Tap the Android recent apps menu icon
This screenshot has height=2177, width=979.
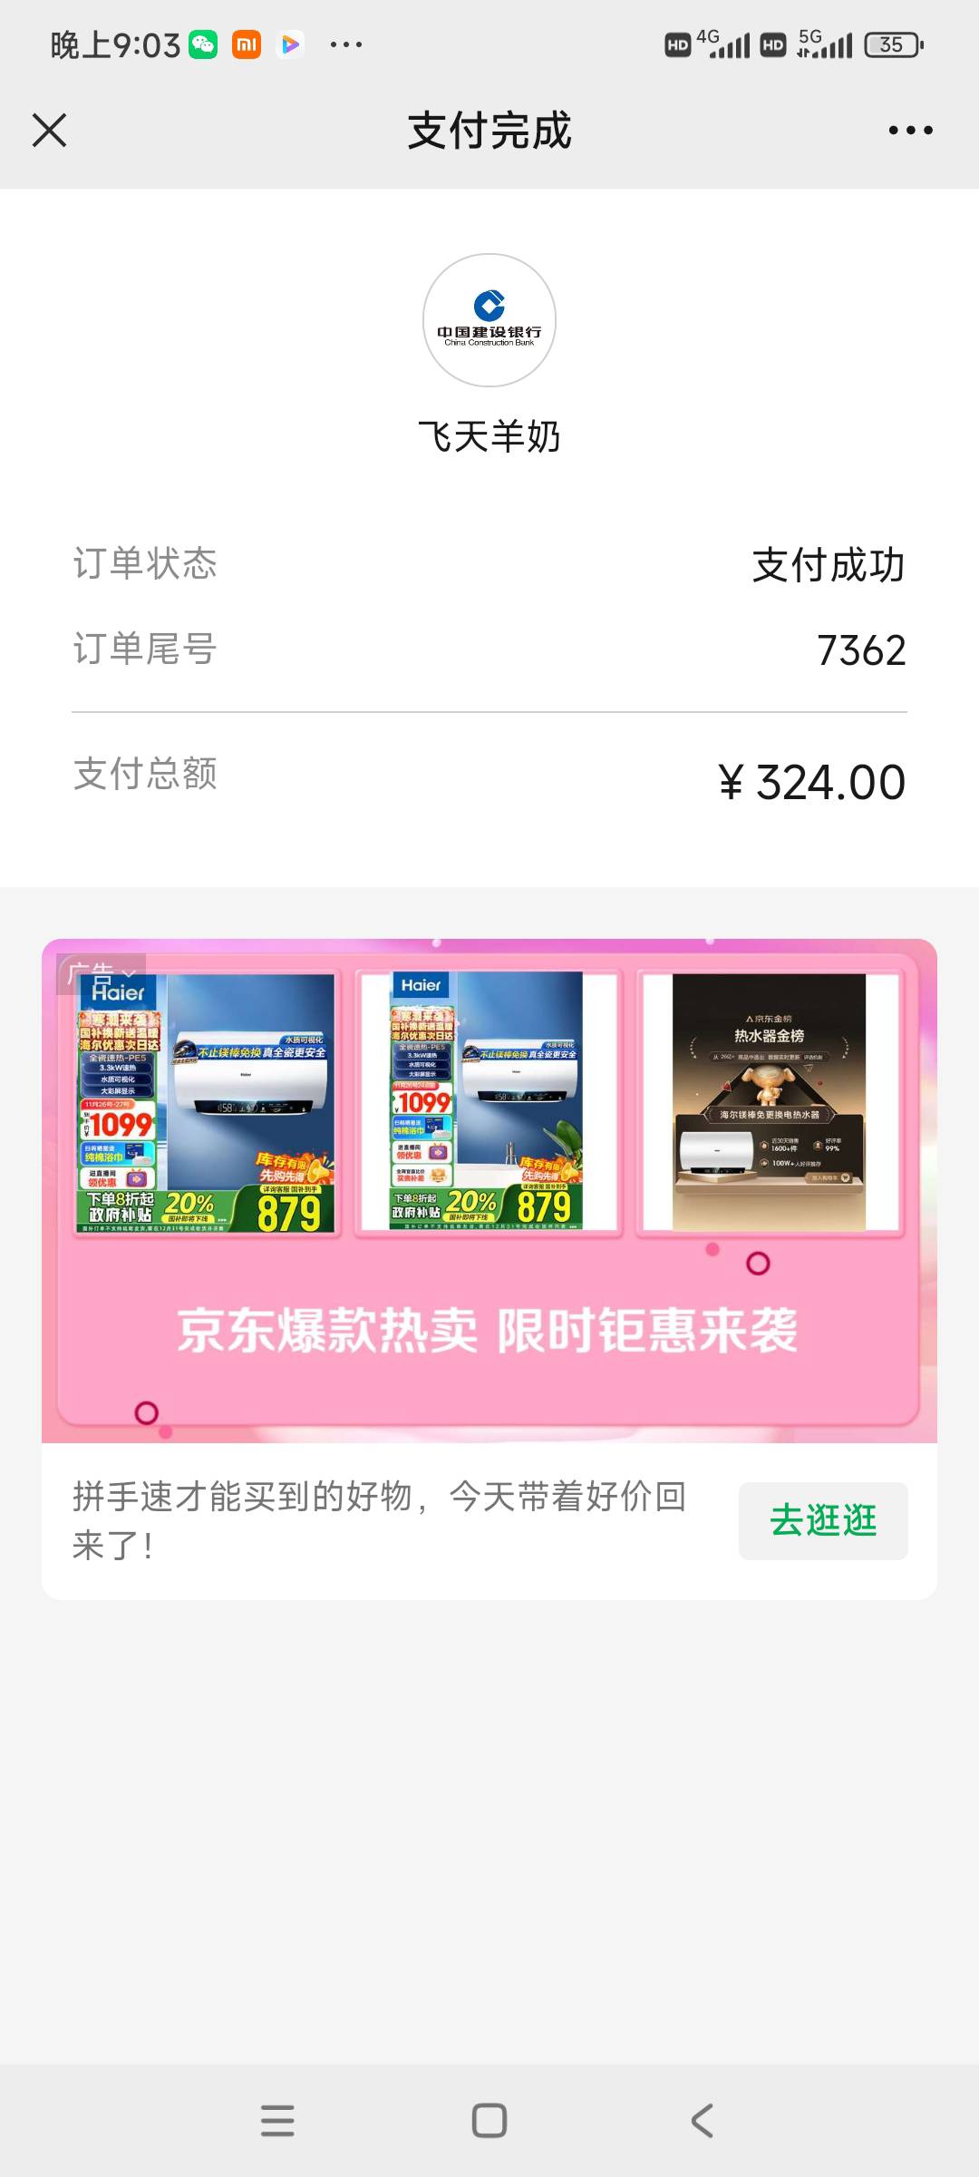(277, 2121)
